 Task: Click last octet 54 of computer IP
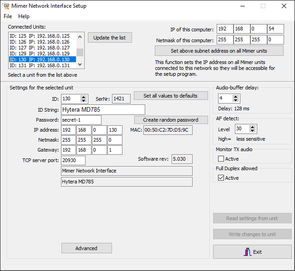coord(275,29)
